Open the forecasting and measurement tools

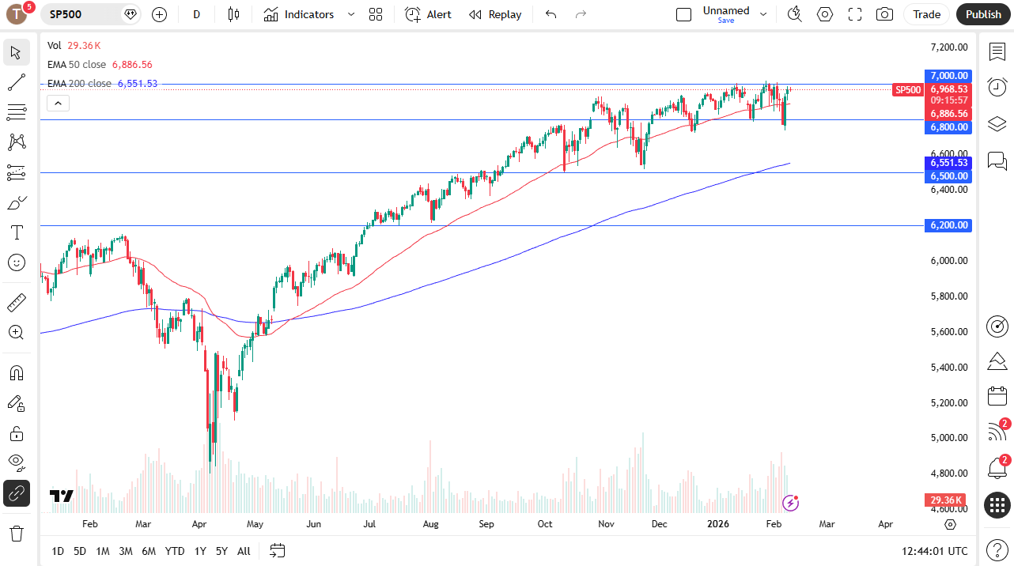pyautogui.click(x=17, y=172)
